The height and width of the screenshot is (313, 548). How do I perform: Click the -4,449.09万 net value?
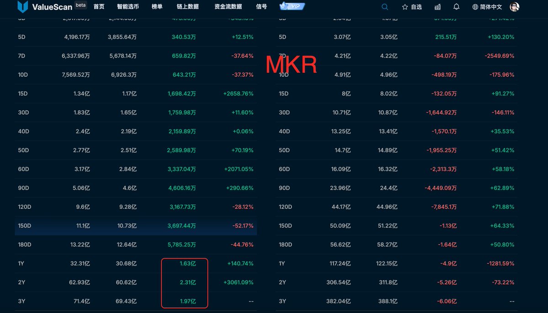point(442,188)
